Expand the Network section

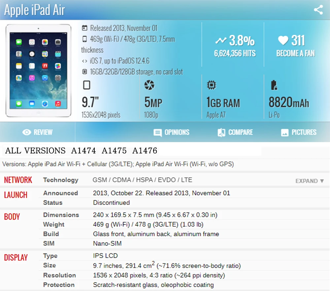pyautogui.click(x=310, y=181)
